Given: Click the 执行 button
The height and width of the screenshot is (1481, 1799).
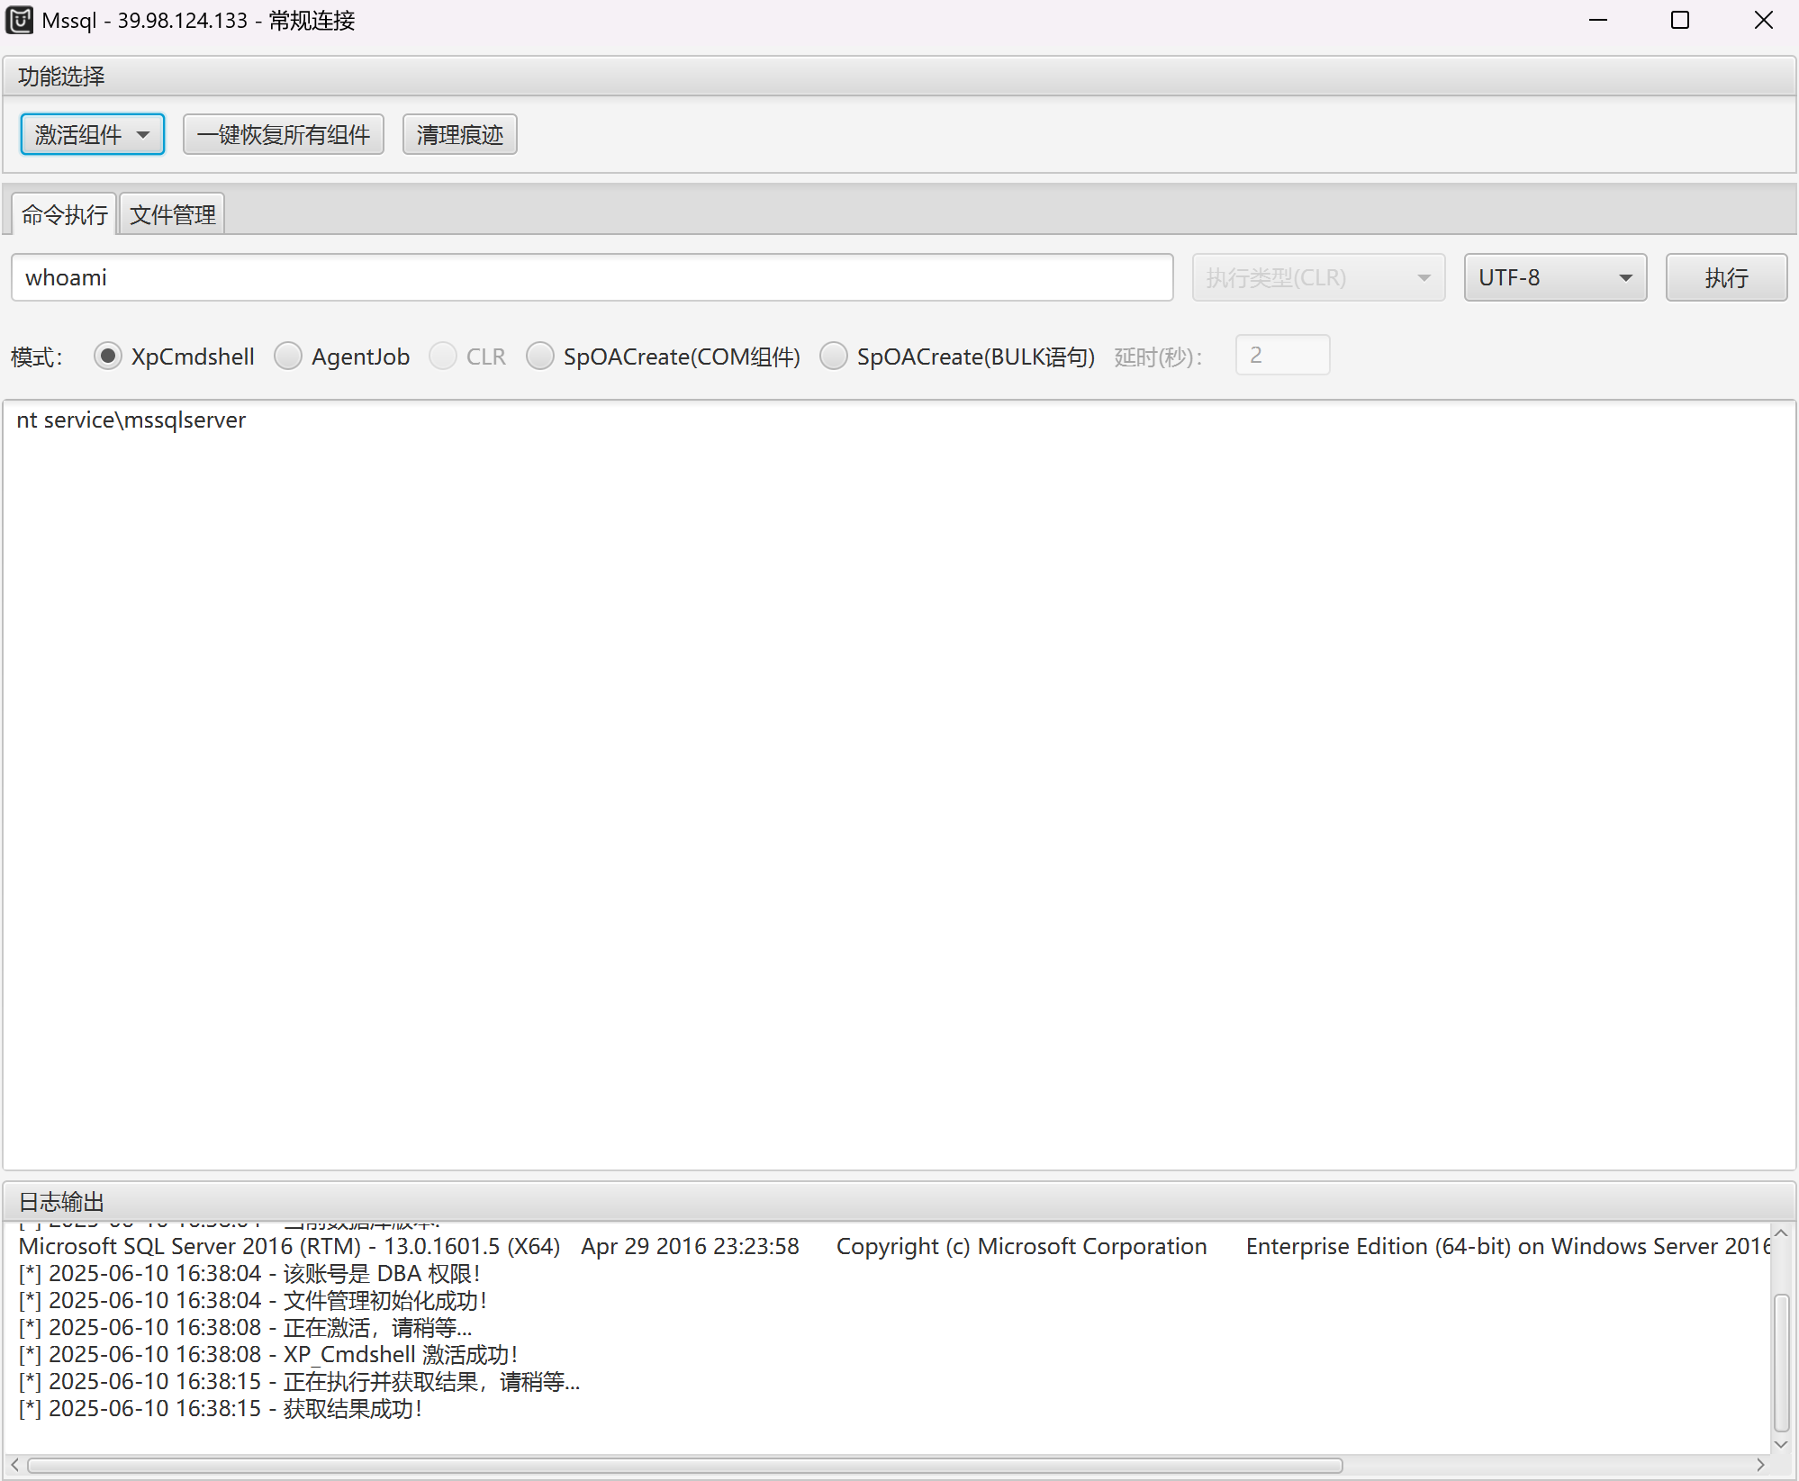Looking at the screenshot, I should 1725,277.
